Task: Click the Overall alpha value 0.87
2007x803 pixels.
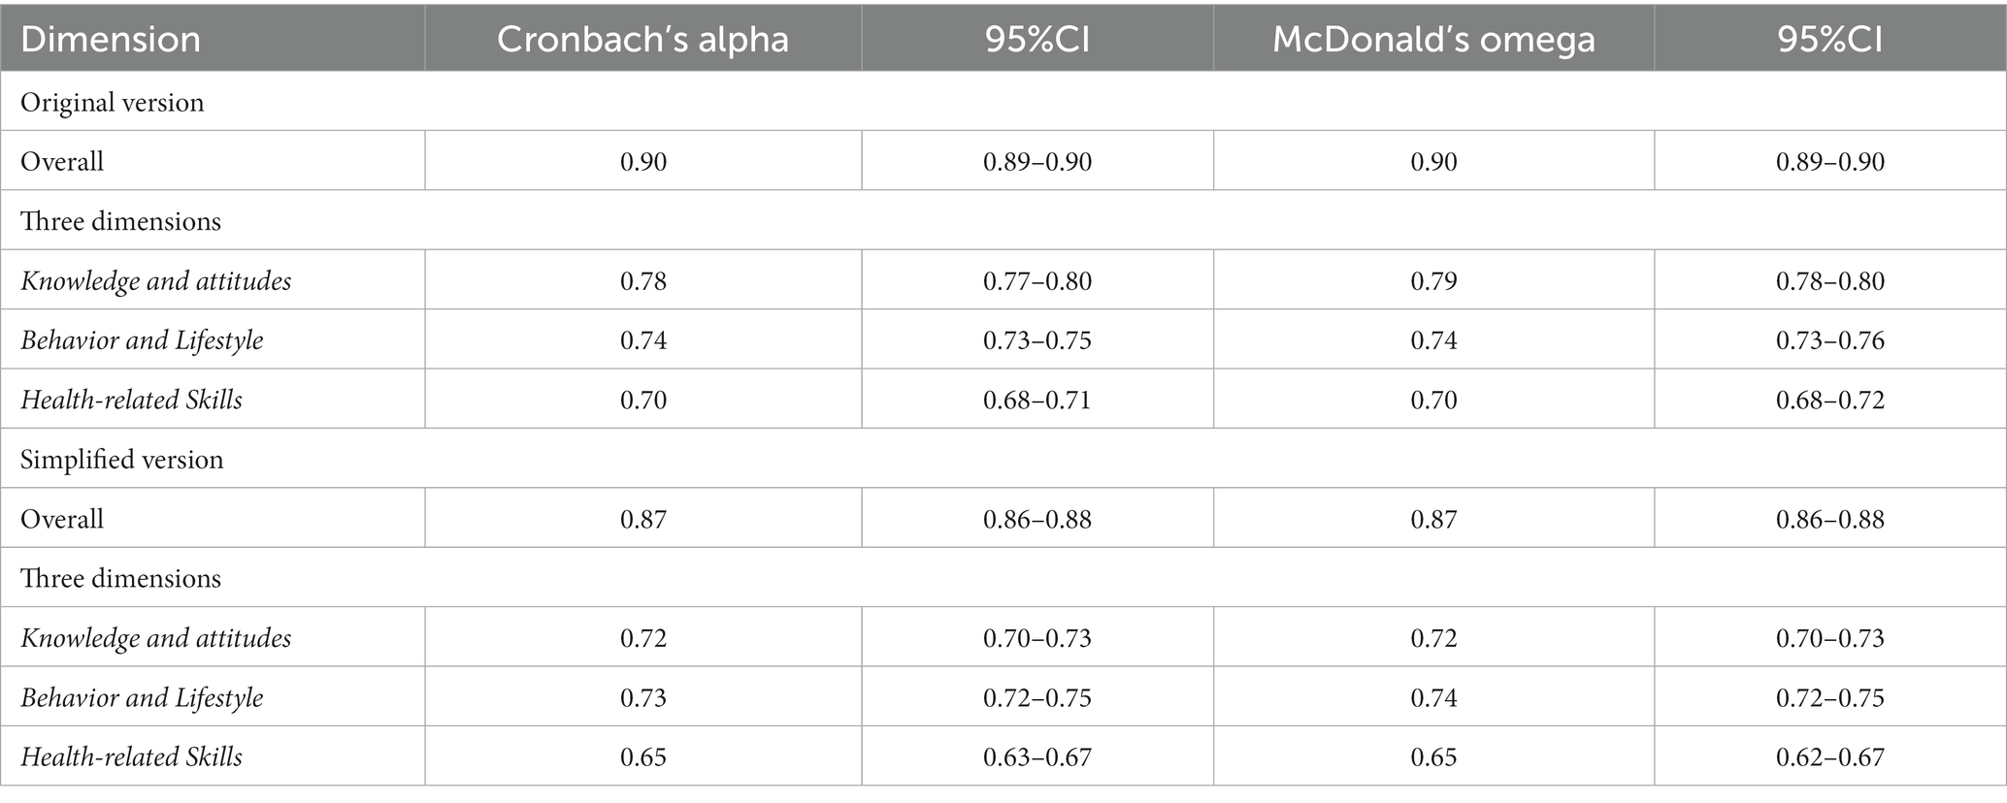Action: [643, 519]
